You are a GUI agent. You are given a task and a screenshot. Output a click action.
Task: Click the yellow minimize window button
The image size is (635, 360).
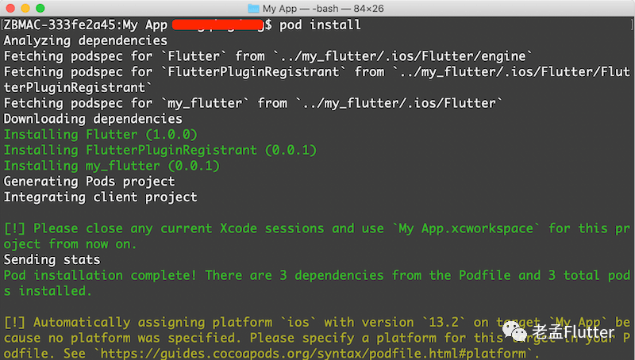[25, 8]
